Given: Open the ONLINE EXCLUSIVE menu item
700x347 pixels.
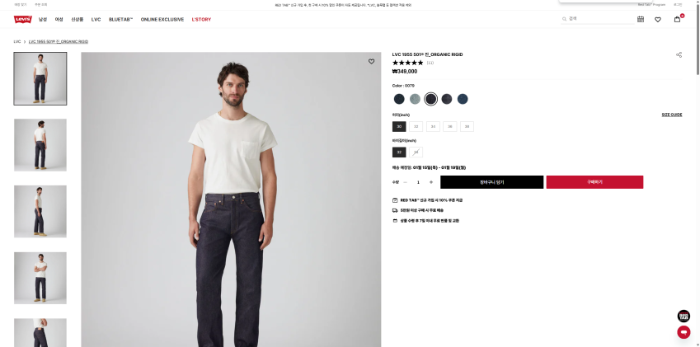Looking at the screenshot, I should pos(162,20).
